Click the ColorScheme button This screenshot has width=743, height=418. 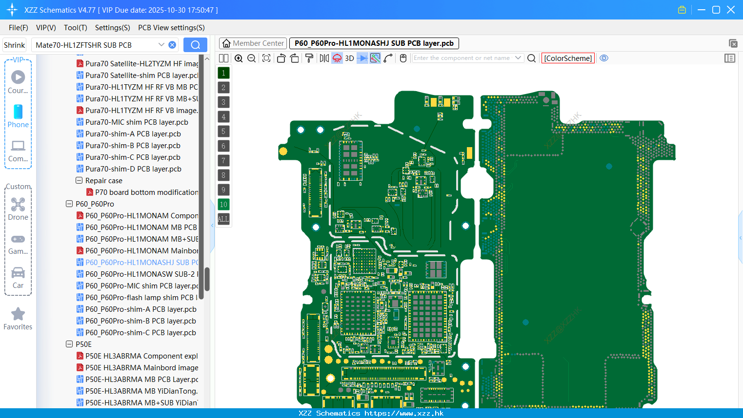point(568,58)
